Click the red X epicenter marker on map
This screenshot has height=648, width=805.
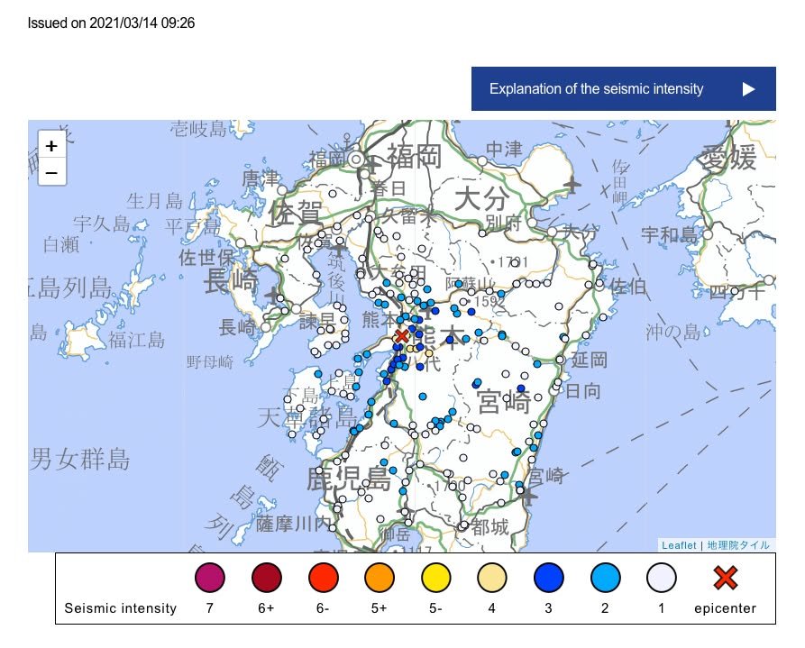click(402, 336)
